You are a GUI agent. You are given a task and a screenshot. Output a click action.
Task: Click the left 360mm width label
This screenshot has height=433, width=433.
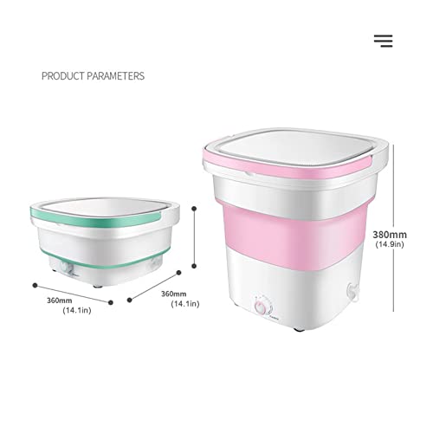tap(60, 301)
